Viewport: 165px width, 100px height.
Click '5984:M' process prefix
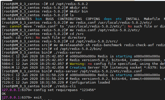[8, 68]
